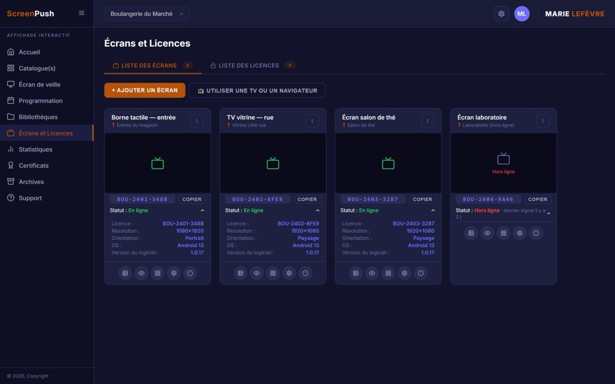Switch to Liste des écrans tab
615x384 pixels.
click(153, 65)
